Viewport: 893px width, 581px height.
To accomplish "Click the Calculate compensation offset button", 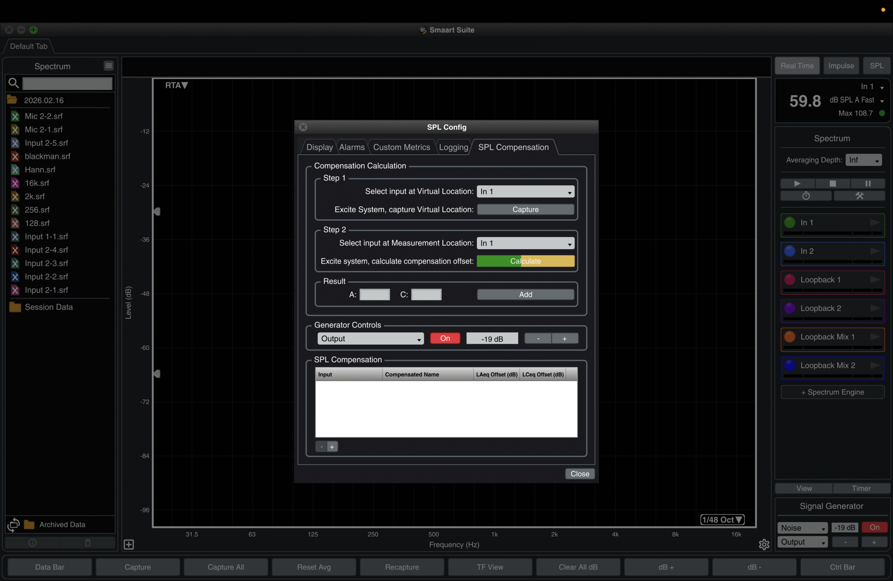I will [x=525, y=261].
